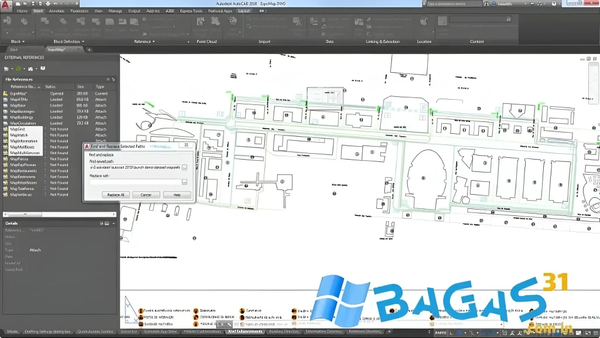Viewport: 600px width, 338px height.
Task: Click the Change Path icon in External References
Action: pyautogui.click(x=30, y=69)
